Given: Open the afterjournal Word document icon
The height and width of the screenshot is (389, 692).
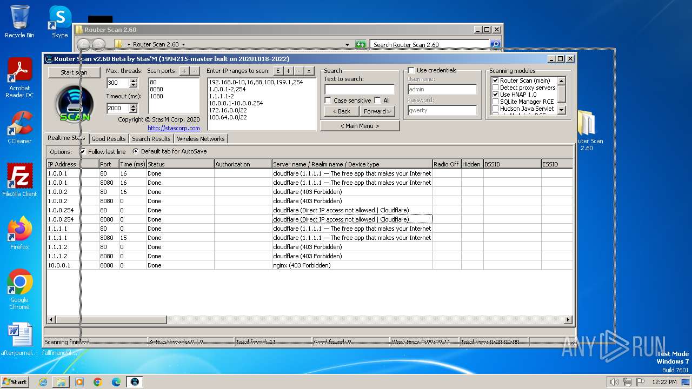Looking at the screenshot, I should click(19, 339).
